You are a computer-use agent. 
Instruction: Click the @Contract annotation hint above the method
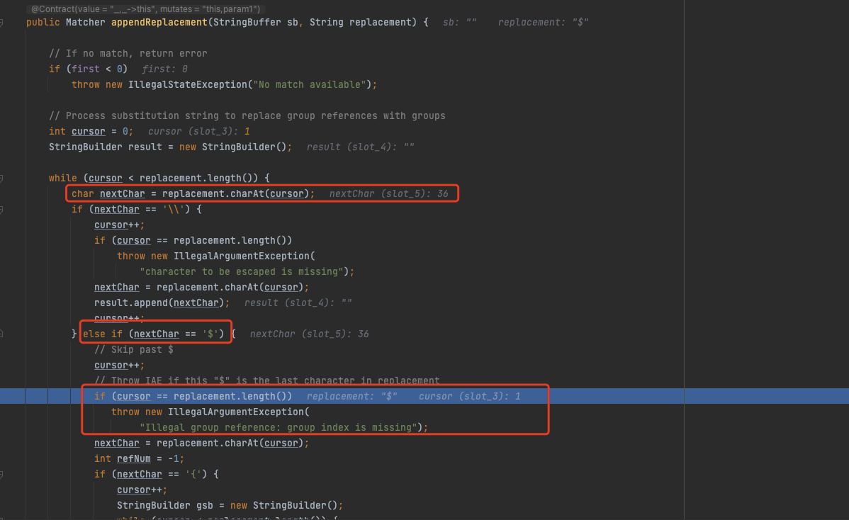(145, 9)
